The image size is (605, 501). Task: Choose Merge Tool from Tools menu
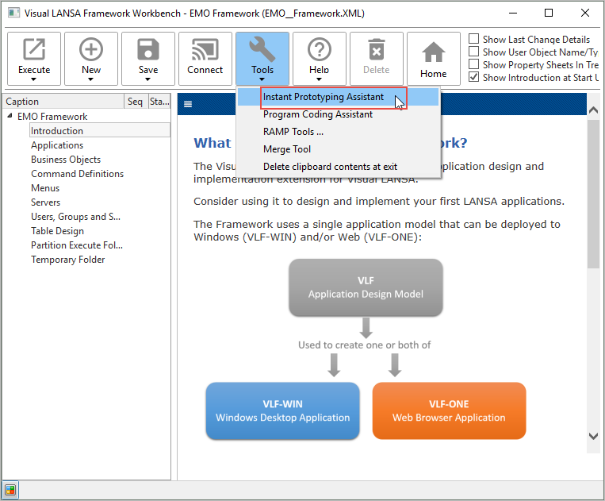[338, 149]
